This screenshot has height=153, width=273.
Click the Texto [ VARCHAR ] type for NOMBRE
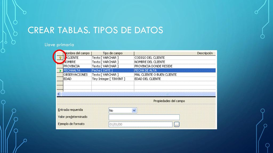point(113,62)
